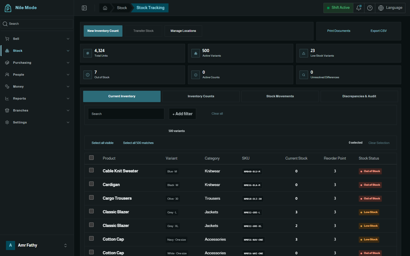The image size is (410, 256).
Task: Tick the Cable Knit Sweater row checkbox
Action: [x=91, y=170]
